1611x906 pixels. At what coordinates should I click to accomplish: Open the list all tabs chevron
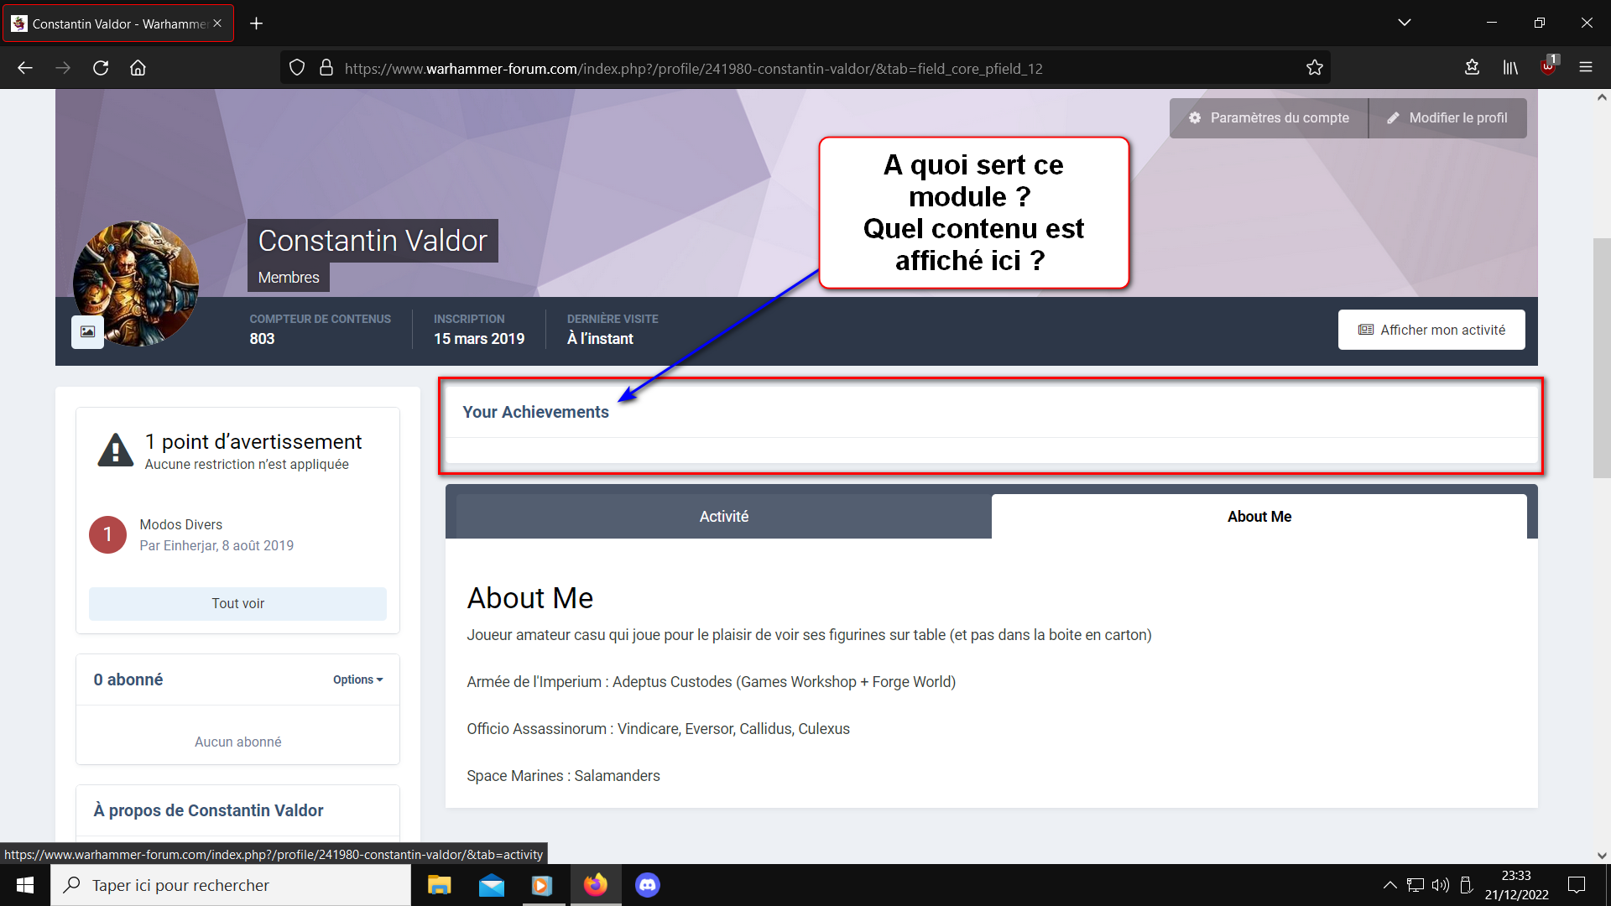[x=1405, y=23]
